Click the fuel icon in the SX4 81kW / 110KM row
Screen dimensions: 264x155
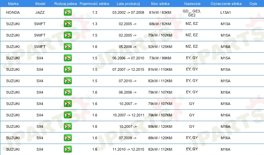point(68,69)
